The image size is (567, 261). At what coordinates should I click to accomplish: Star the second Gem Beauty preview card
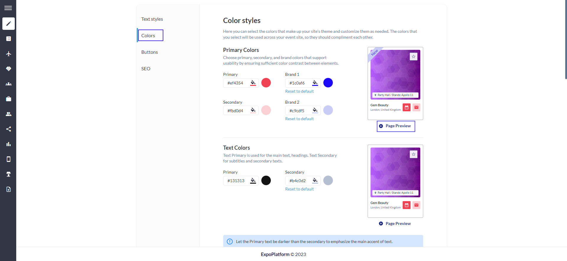pos(413,154)
